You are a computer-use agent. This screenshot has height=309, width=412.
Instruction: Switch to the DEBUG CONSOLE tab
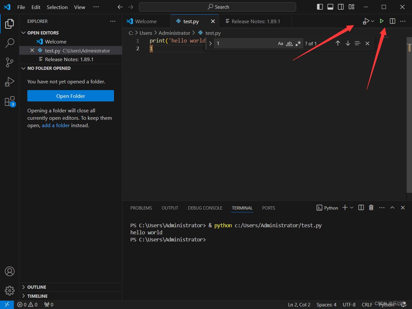point(205,208)
